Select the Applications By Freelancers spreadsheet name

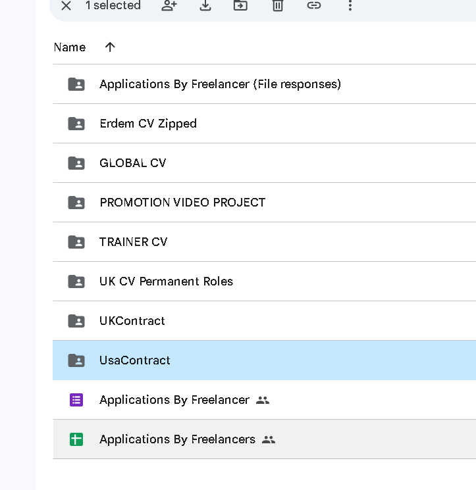coord(177,439)
